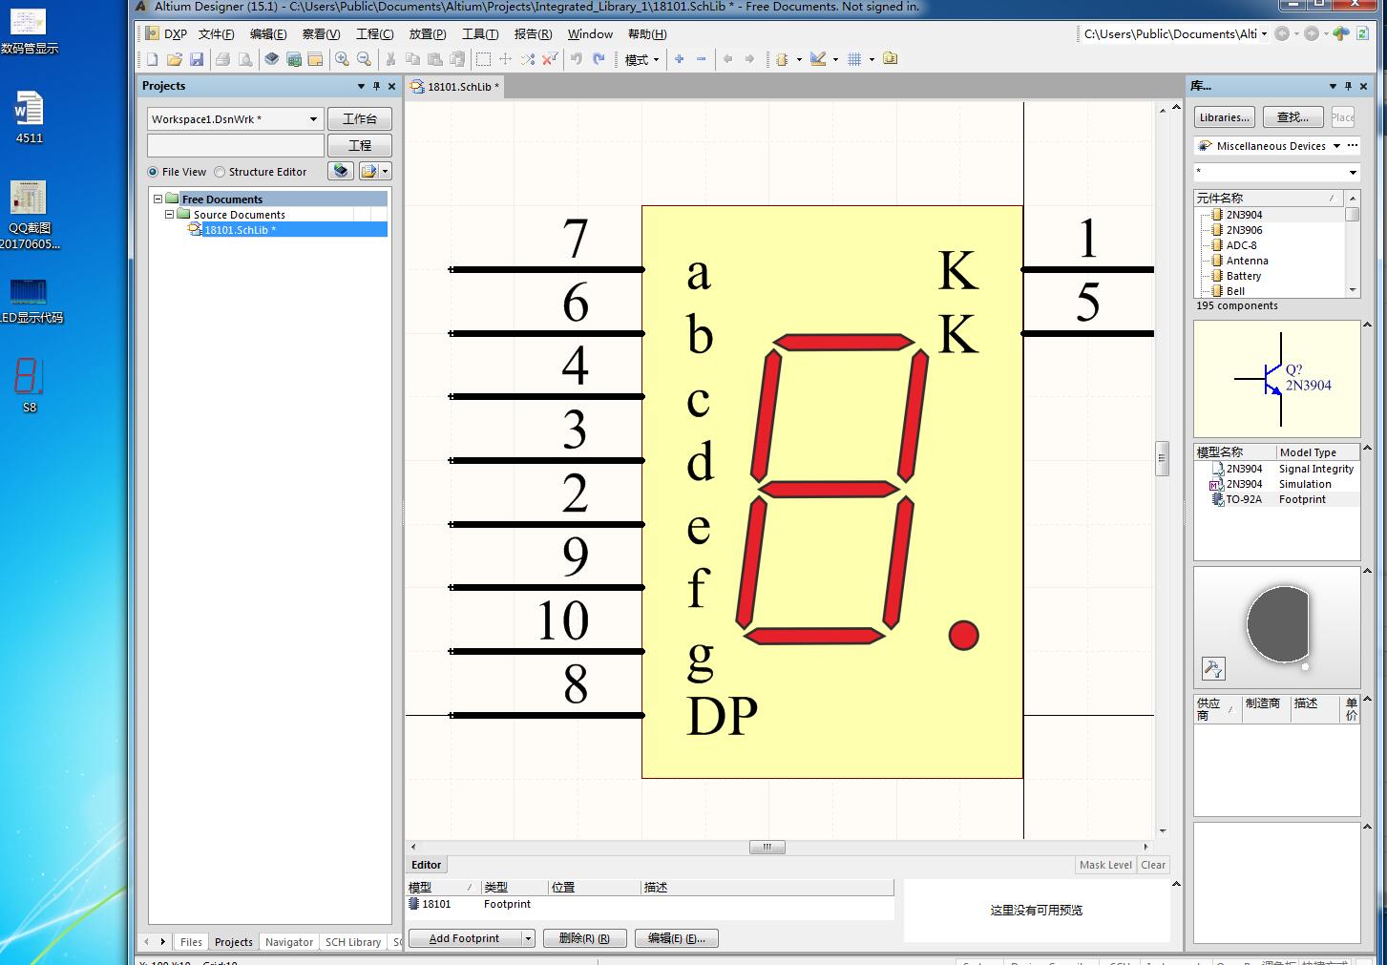
Task: Save the active document with the disk icon
Action: [x=197, y=59]
